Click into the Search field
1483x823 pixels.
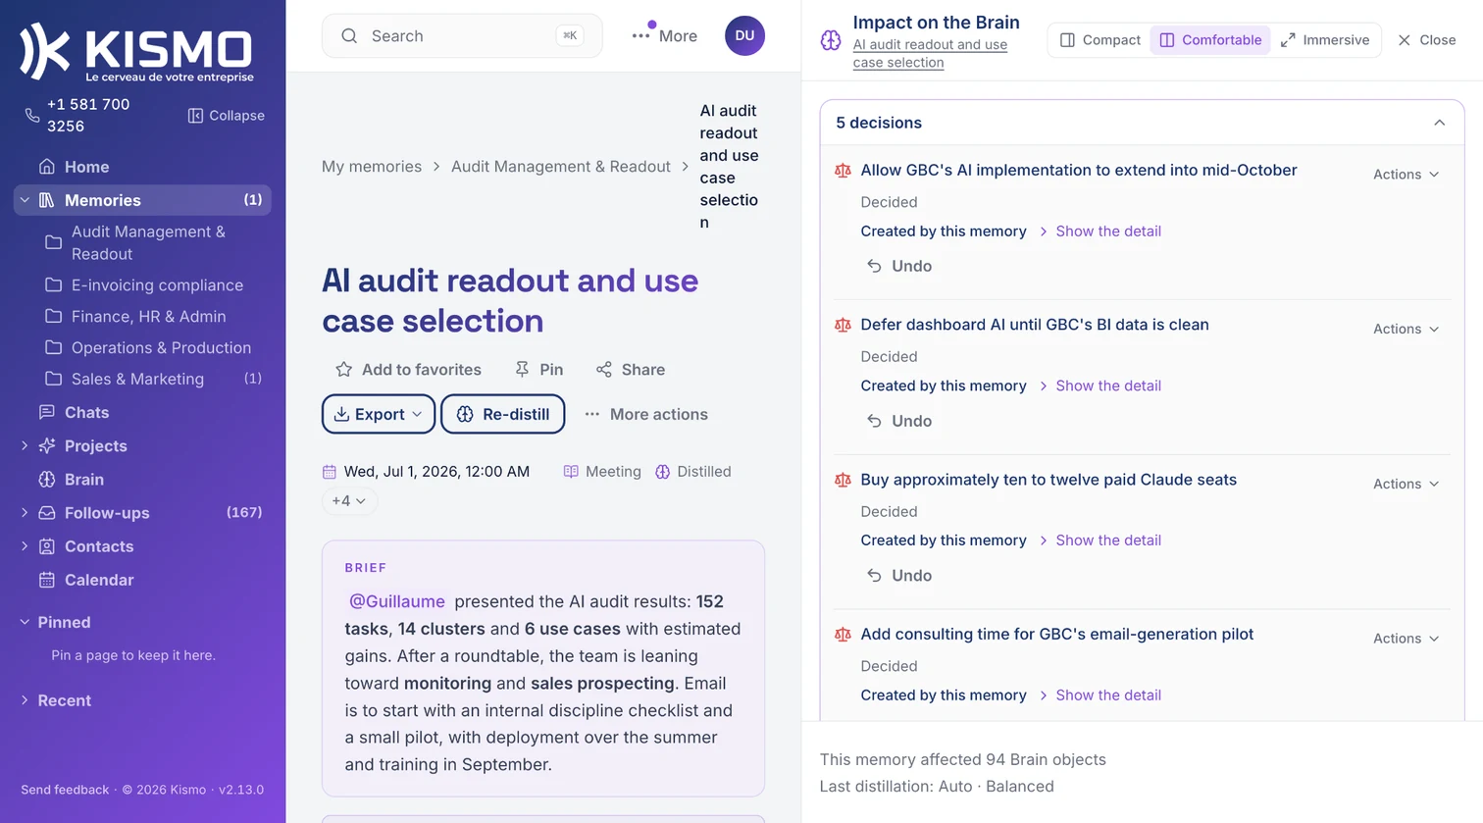[462, 36]
